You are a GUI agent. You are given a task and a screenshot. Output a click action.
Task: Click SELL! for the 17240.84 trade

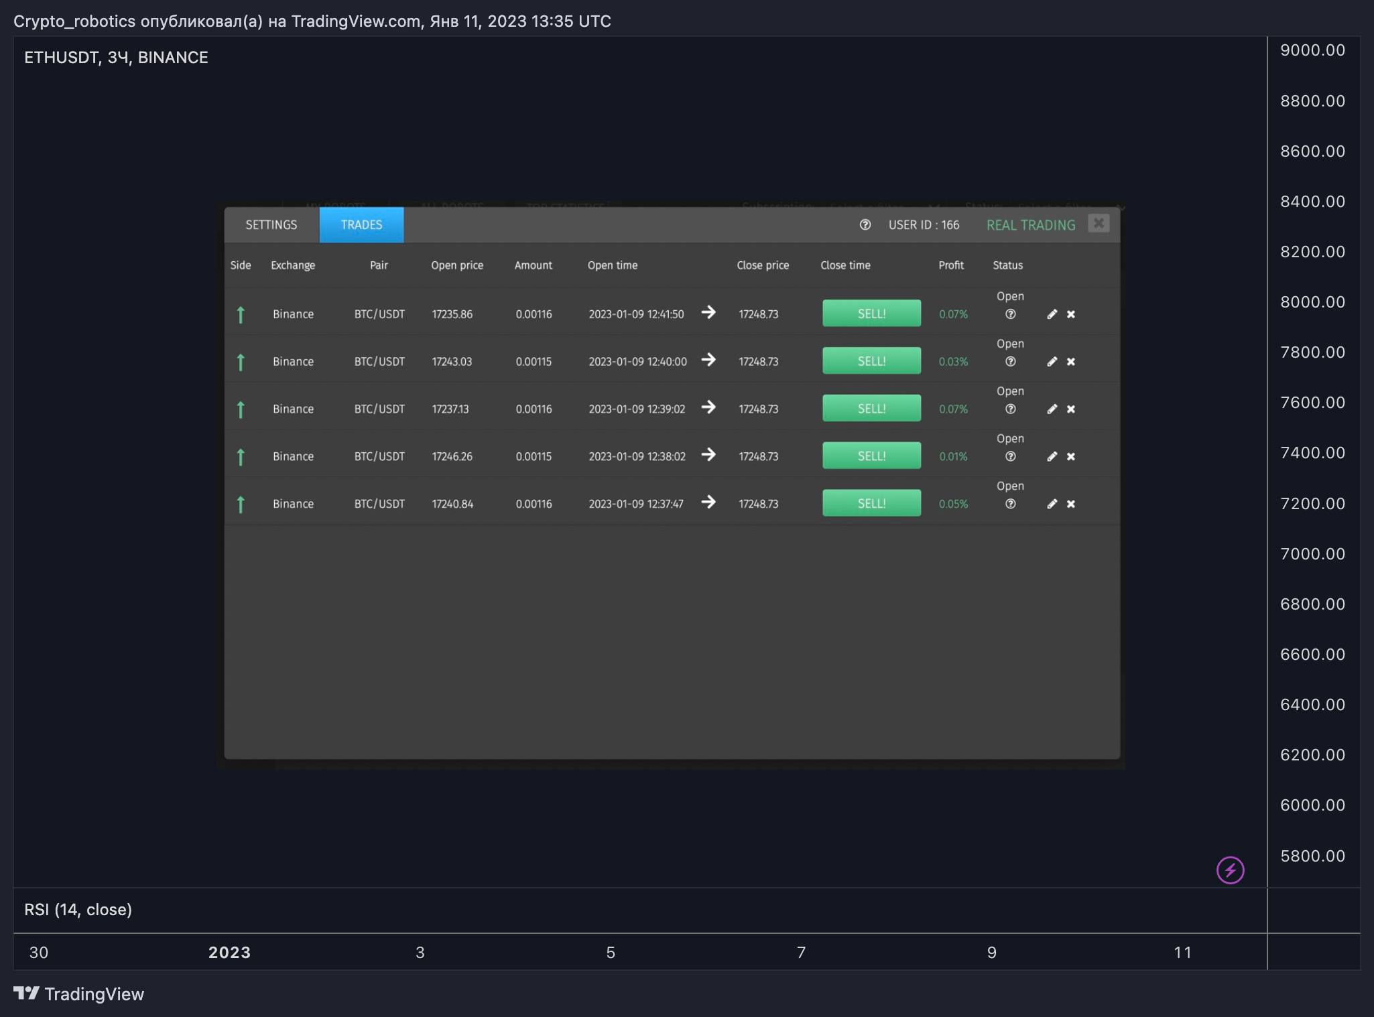pyautogui.click(x=871, y=504)
